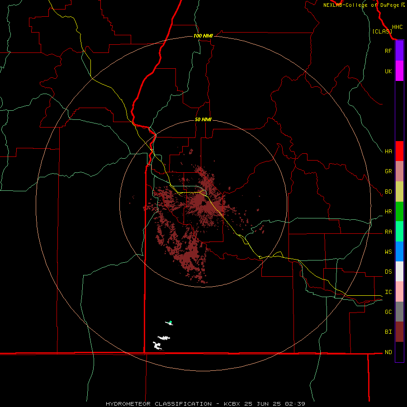Click the 02:39 timestamp
The width and height of the screenshot is (407, 407).
pyautogui.click(x=294, y=404)
